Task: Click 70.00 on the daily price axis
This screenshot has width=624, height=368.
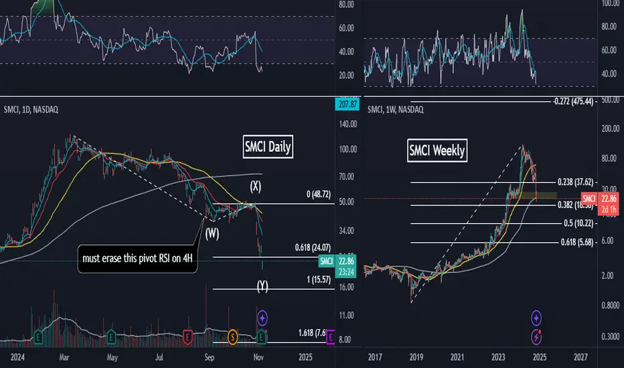Action: [x=346, y=176]
